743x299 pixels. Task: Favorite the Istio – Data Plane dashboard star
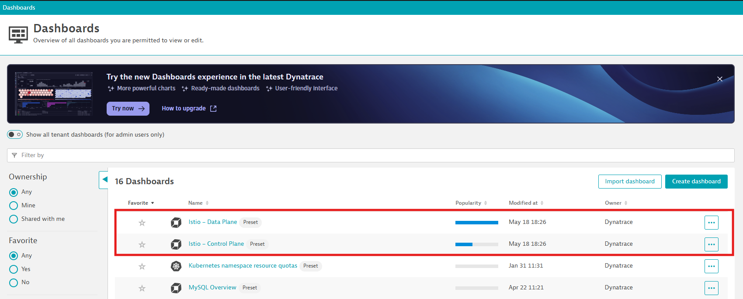tap(142, 223)
